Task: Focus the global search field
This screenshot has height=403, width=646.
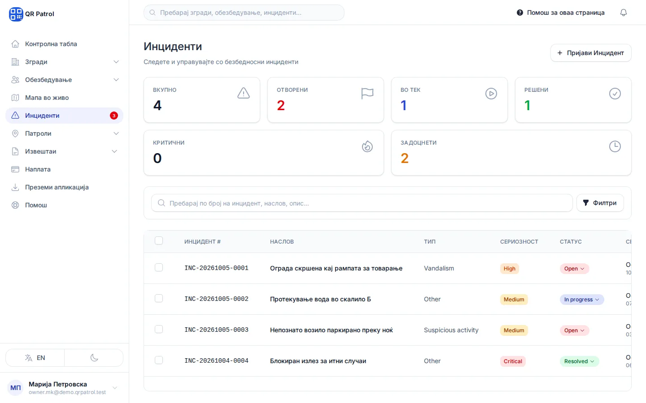Action: click(x=244, y=13)
